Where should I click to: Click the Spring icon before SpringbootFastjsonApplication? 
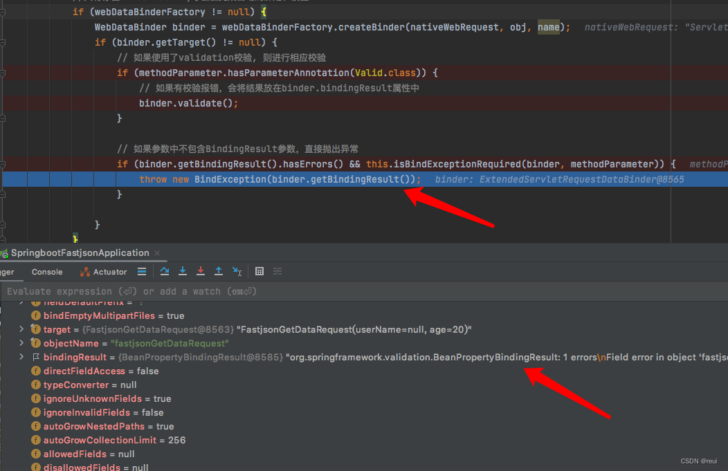click(x=4, y=253)
